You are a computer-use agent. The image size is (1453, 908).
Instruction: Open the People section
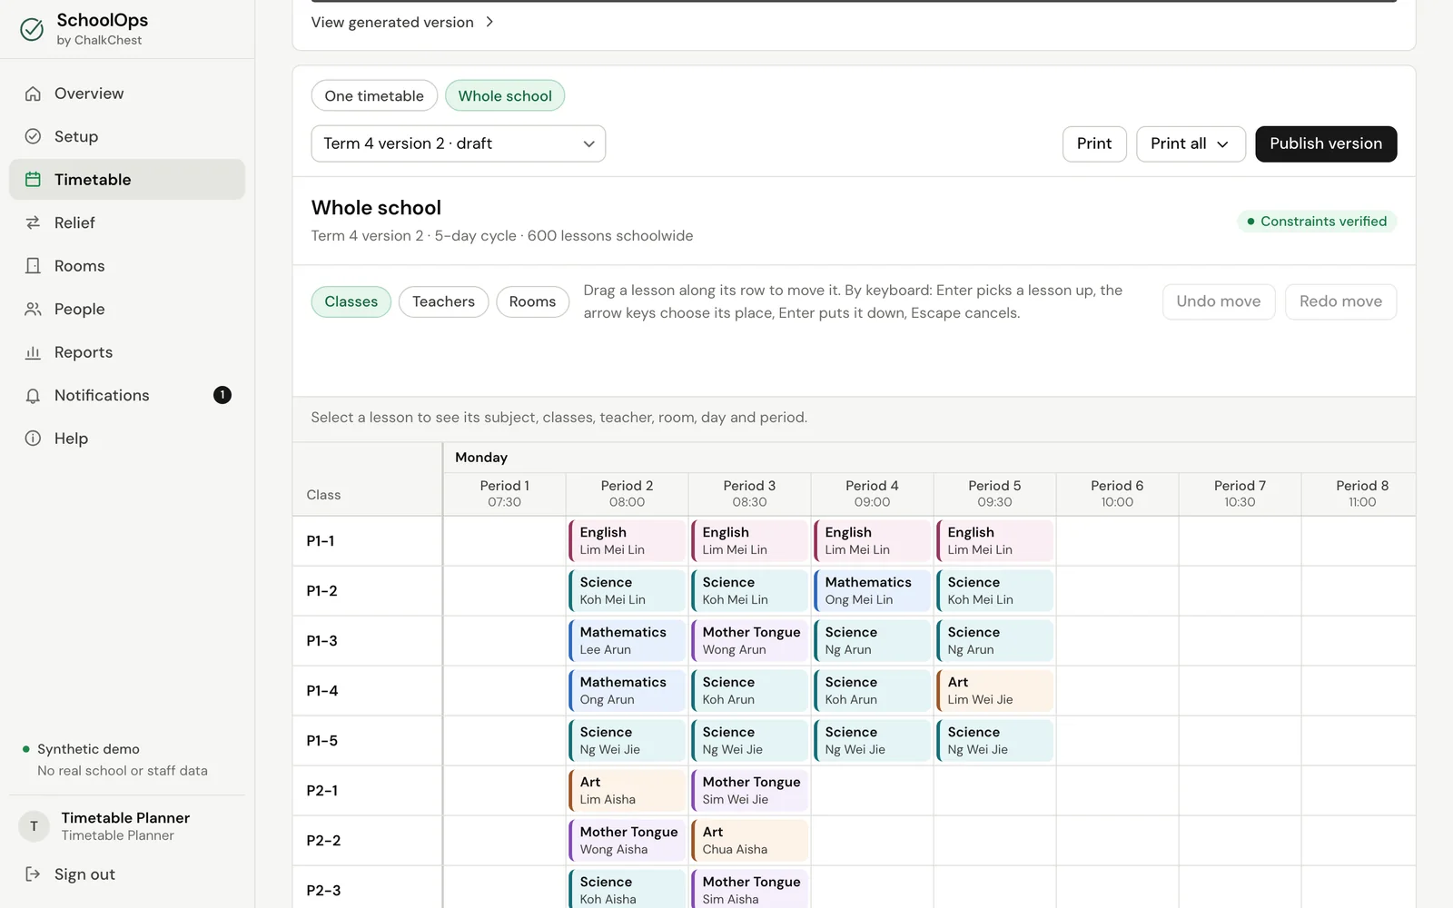(x=127, y=309)
